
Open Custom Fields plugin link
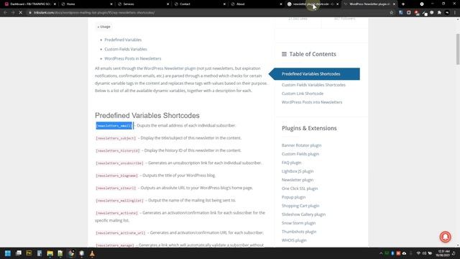300,154
